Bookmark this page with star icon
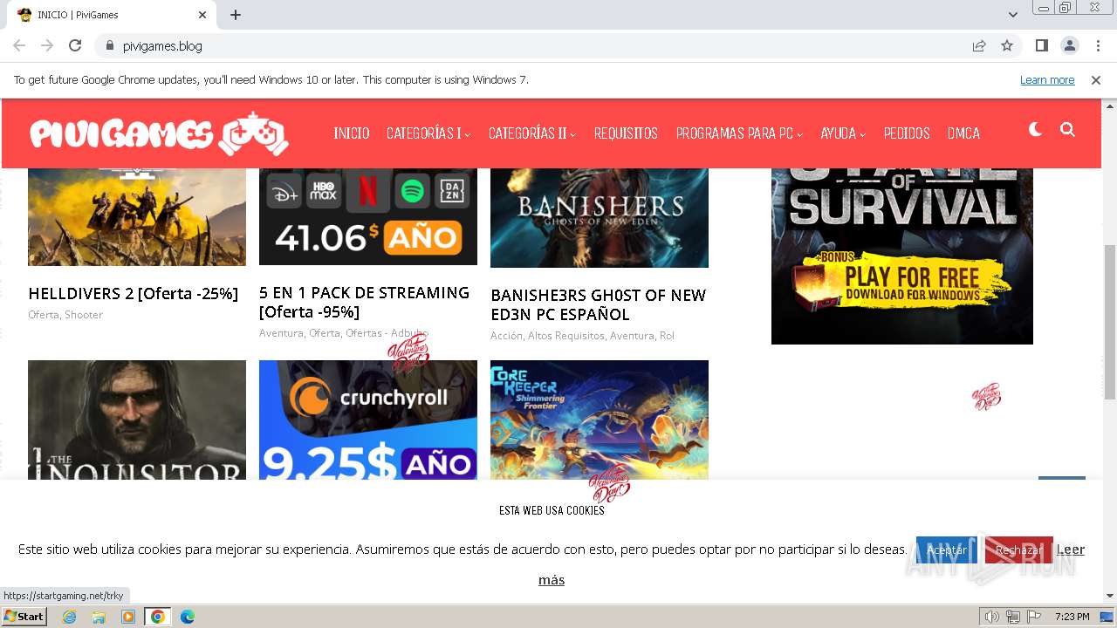 coord(1007,45)
